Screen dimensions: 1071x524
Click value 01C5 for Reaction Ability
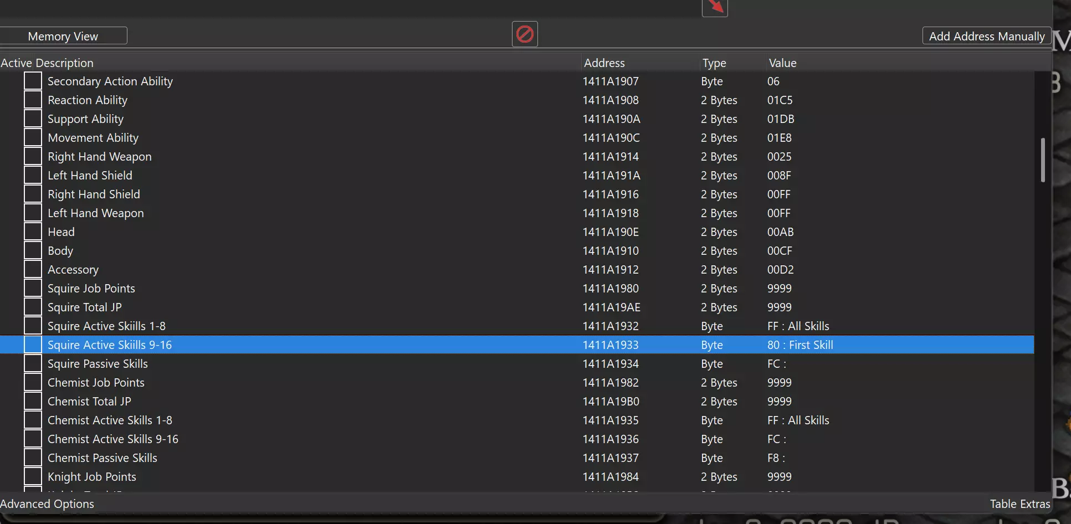[780, 100]
